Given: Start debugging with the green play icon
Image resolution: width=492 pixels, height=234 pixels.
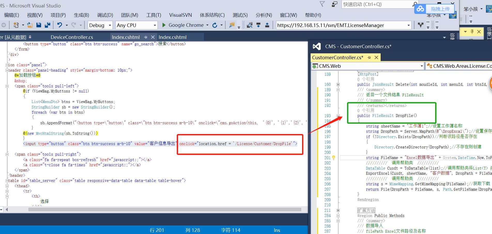Looking at the screenshot, I should point(164,25).
